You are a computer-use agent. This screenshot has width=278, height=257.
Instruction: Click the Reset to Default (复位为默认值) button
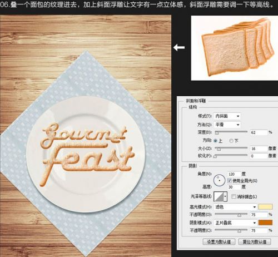(255, 241)
